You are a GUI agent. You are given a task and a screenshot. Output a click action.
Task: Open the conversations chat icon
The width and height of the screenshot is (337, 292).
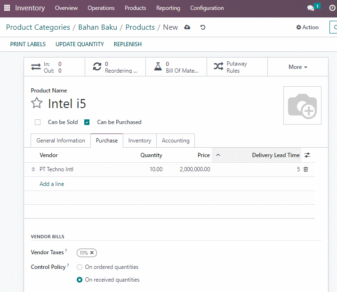[311, 8]
